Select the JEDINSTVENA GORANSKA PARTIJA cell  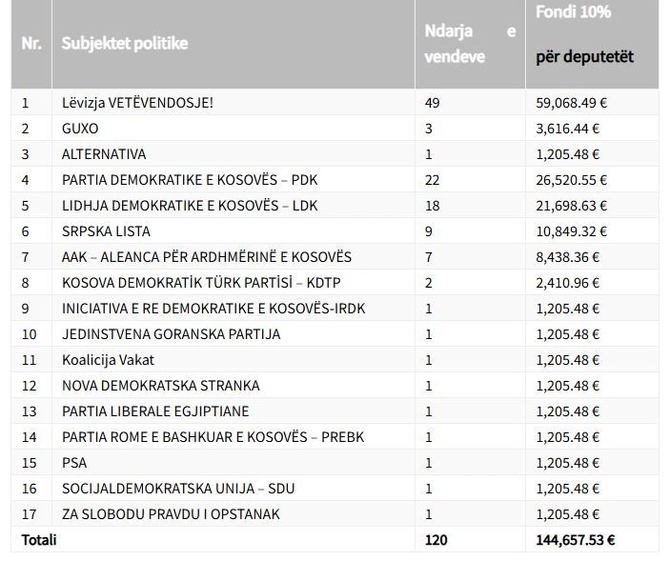(x=171, y=334)
